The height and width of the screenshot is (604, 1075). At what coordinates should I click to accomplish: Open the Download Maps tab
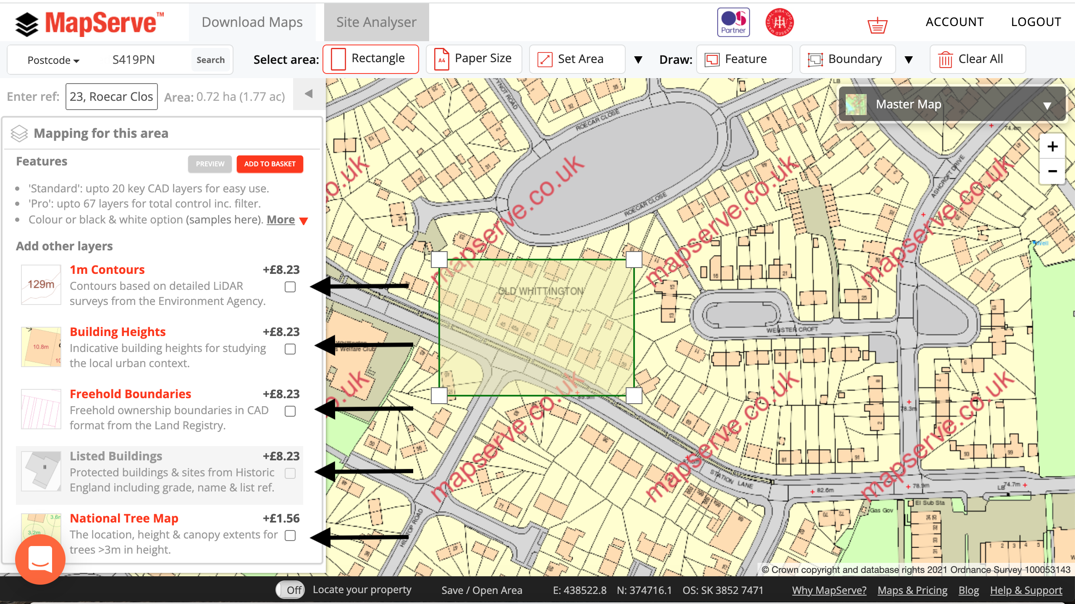point(252,22)
